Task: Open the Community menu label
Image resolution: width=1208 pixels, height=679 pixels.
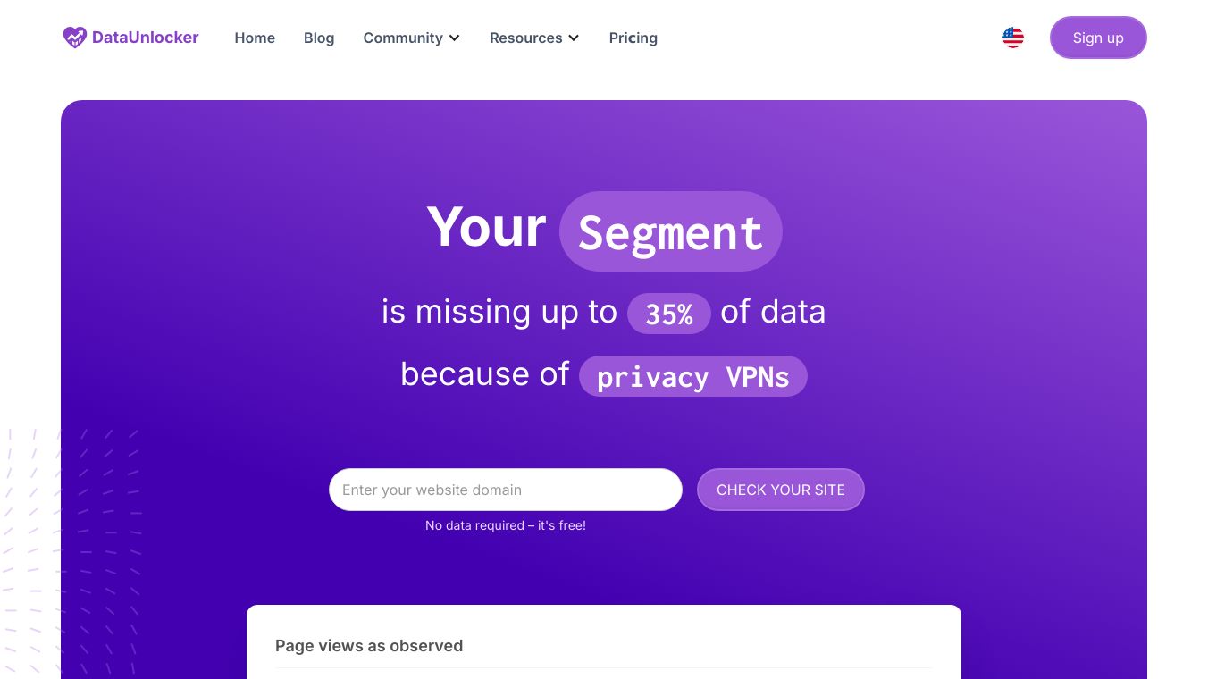Action: coord(403,38)
